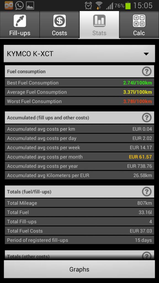Tap the image notification icon
Screen dimensions: 159x283
(x=30, y=6)
